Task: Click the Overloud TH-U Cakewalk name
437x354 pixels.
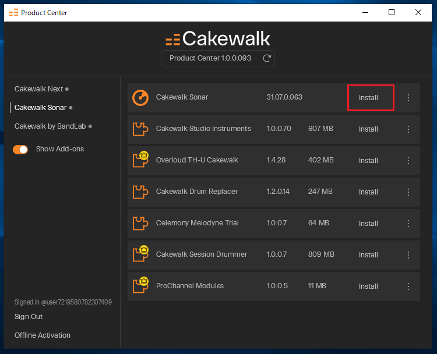Action: coord(197,160)
